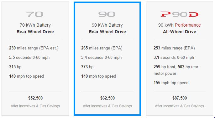Screen dimensions: 215x118
Task: Click 265 miles range (EPA) text
Action: [102, 48]
